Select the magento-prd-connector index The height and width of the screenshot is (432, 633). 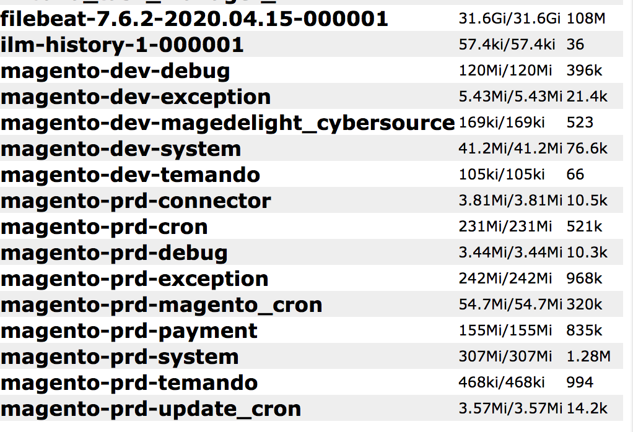[136, 201]
